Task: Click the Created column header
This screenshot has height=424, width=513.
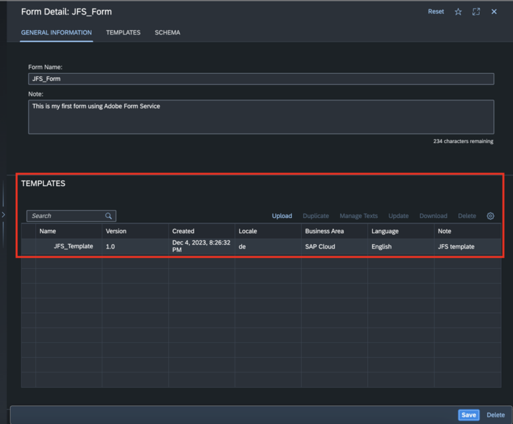Action: click(184, 231)
